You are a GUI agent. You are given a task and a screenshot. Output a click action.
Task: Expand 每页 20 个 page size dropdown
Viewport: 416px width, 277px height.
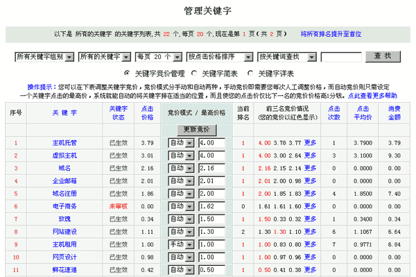[x=159, y=57]
